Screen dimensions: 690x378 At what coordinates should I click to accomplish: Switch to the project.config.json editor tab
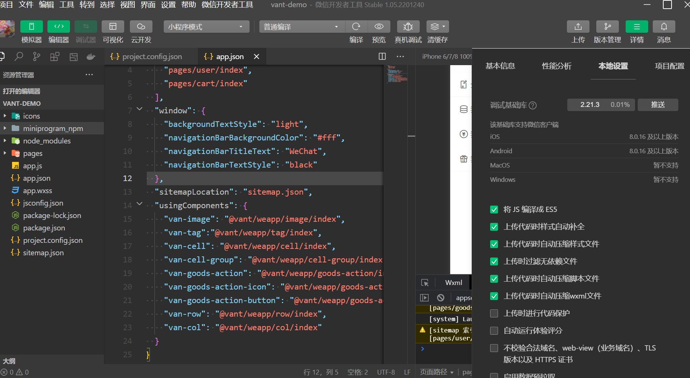pyautogui.click(x=151, y=56)
